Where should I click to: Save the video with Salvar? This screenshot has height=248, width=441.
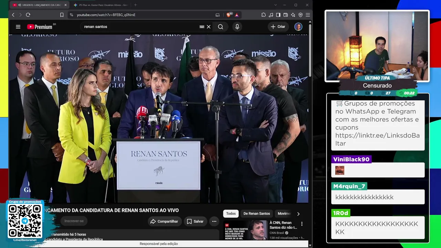pyautogui.click(x=195, y=221)
